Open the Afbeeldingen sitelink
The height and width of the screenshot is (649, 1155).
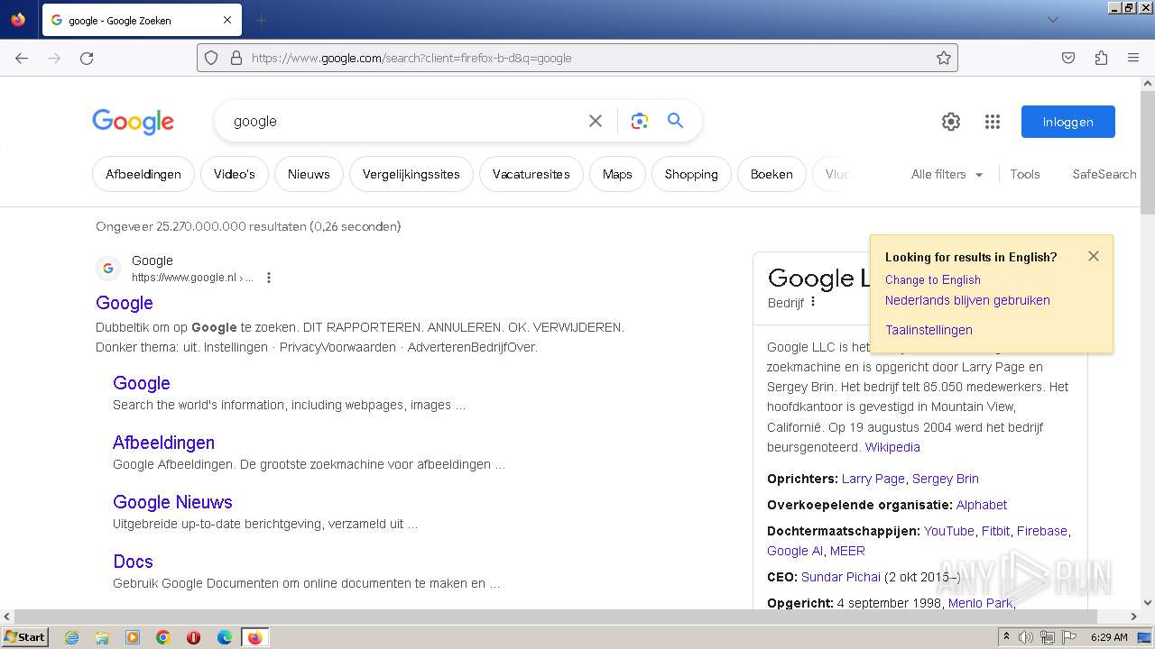(163, 443)
